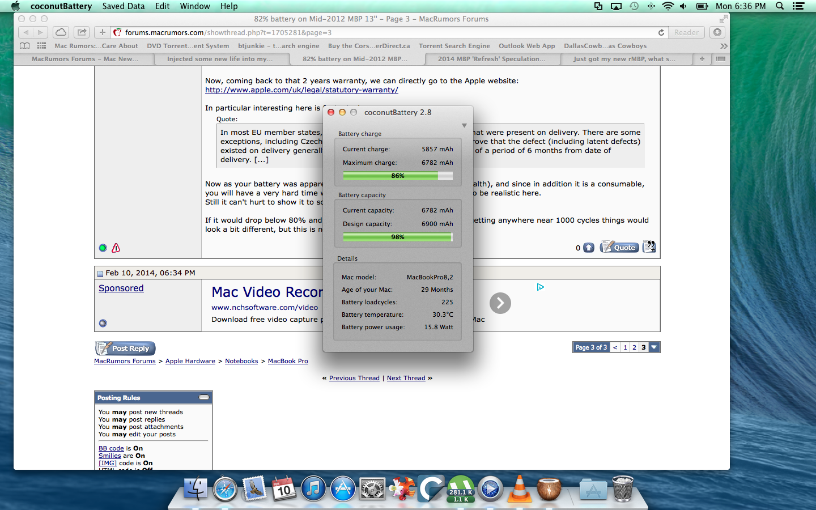Open the Help menu

(229, 6)
